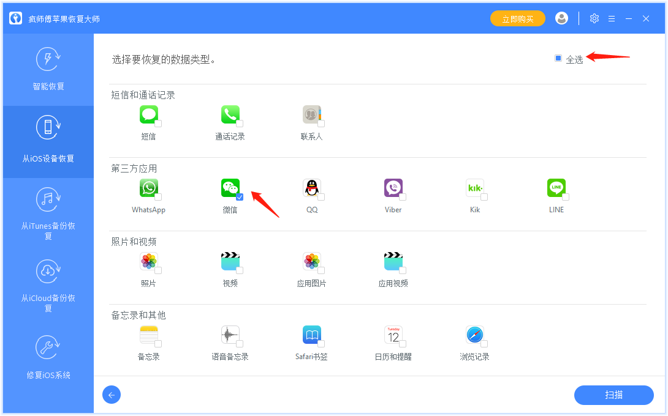Open the settings gear in title bar
This screenshot has height=416, width=668.
tap(594, 18)
